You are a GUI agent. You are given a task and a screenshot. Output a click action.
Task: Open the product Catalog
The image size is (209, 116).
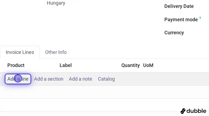click(106, 79)
